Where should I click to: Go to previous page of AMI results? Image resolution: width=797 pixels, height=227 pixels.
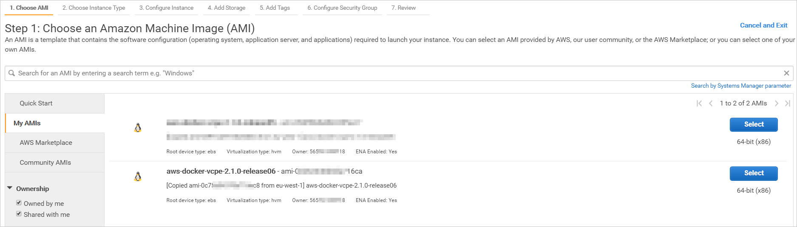pos(711,103)
